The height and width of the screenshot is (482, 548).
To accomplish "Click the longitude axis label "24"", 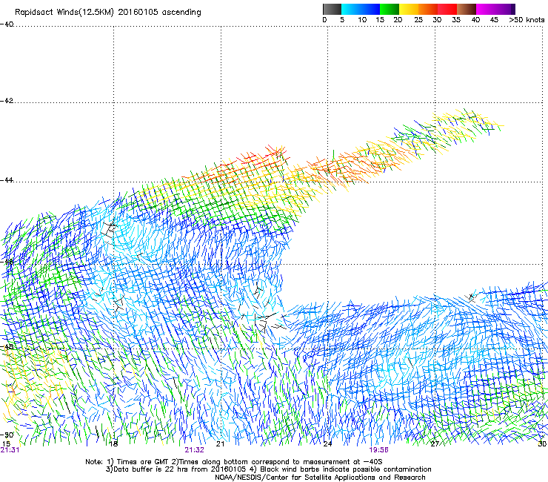I will point(327,444).
